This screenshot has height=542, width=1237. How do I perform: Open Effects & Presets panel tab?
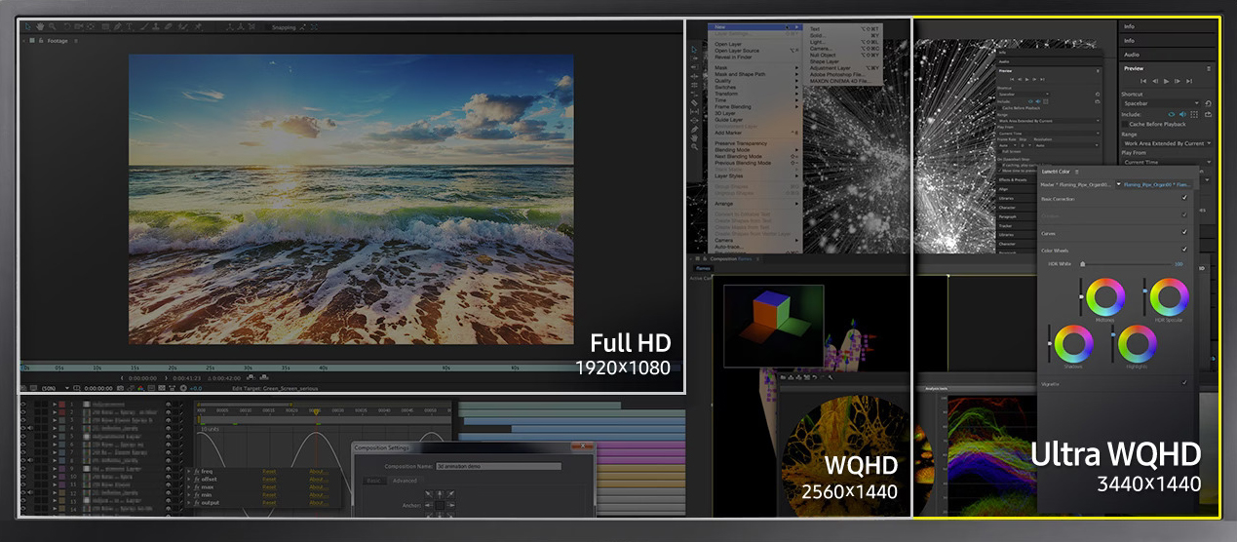tap(1013, 180)
